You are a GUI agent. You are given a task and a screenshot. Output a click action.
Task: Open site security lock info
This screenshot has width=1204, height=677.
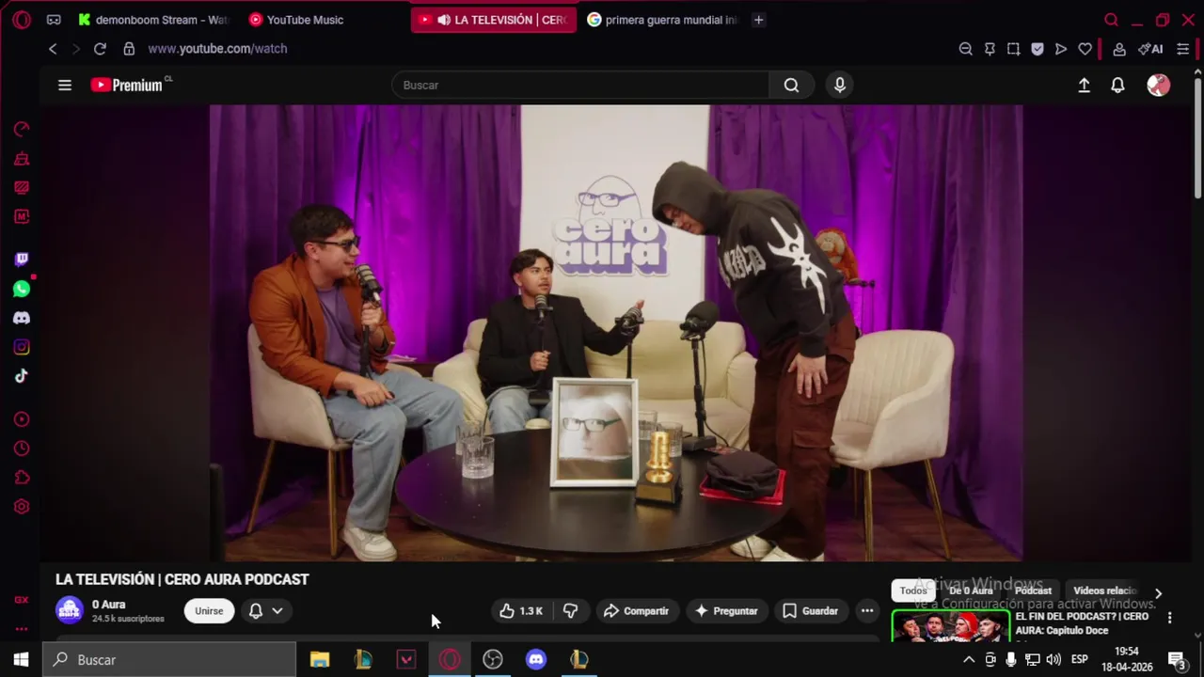tap(129, 49)
